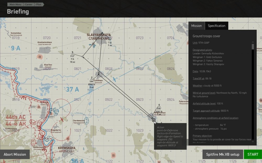The image size is (262, 163).
Task: Click the red artillery arc symbol near grid 0919
Action: [24, 98]
